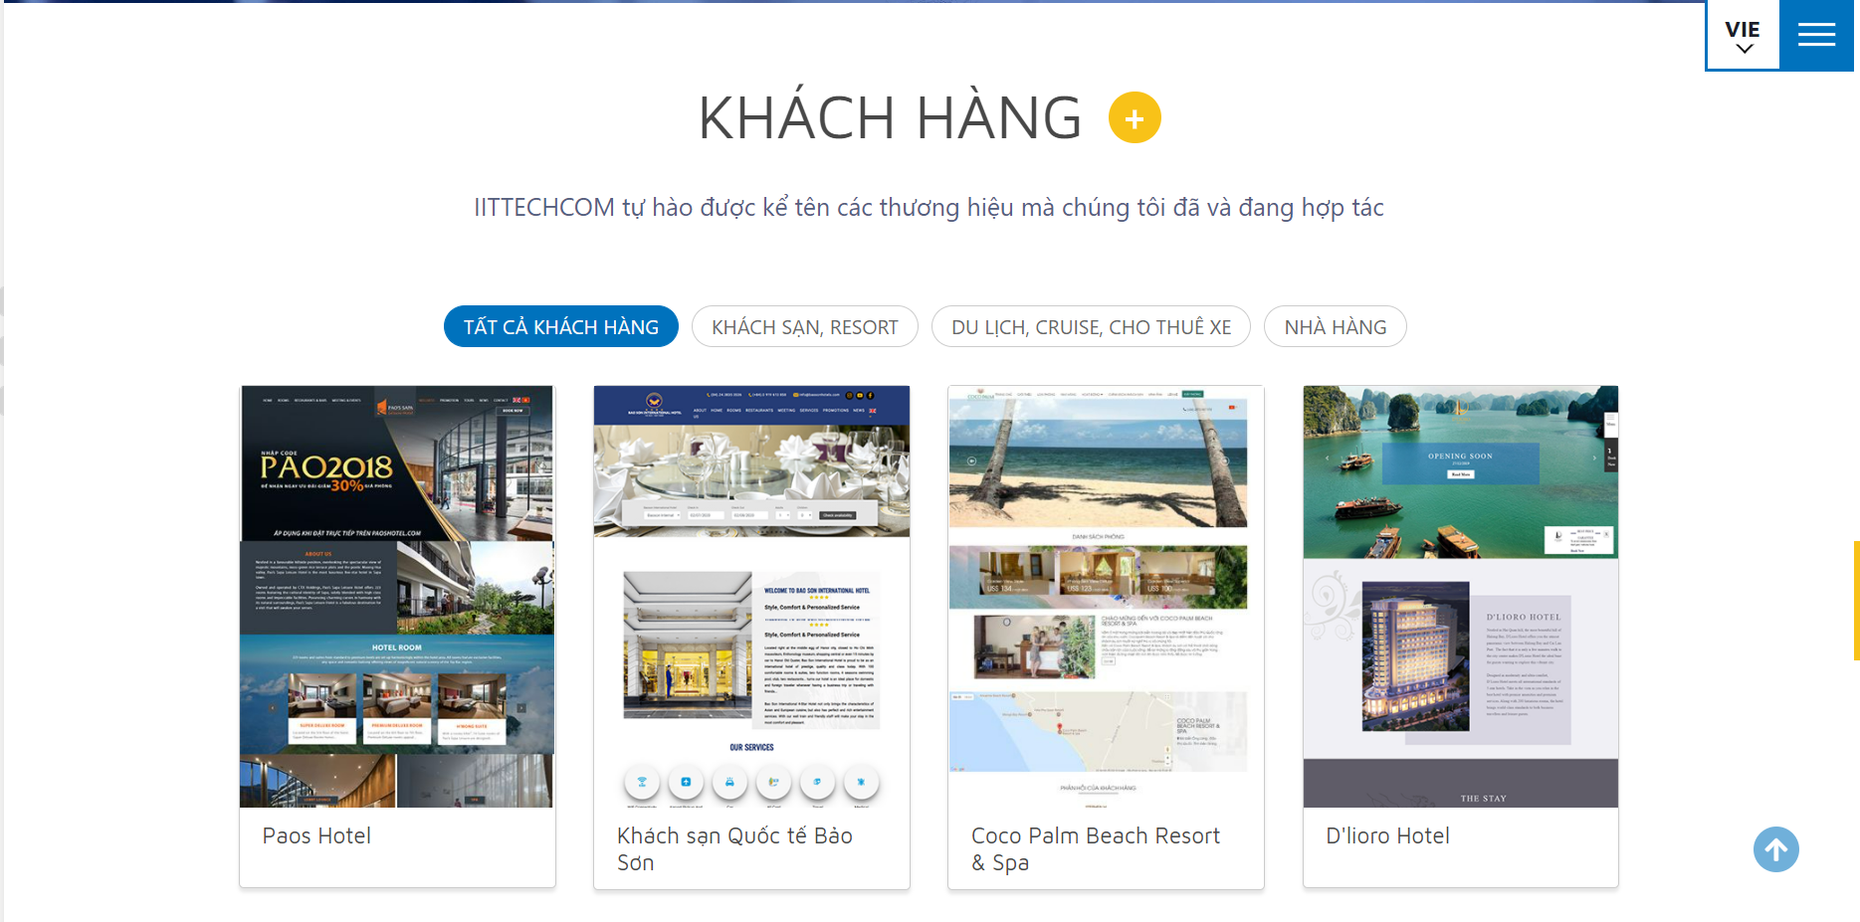Switch to KHÁCH SẠN, RESORT filter
The width and height of the screenshot is (1860, 922).
pos(805,326)
